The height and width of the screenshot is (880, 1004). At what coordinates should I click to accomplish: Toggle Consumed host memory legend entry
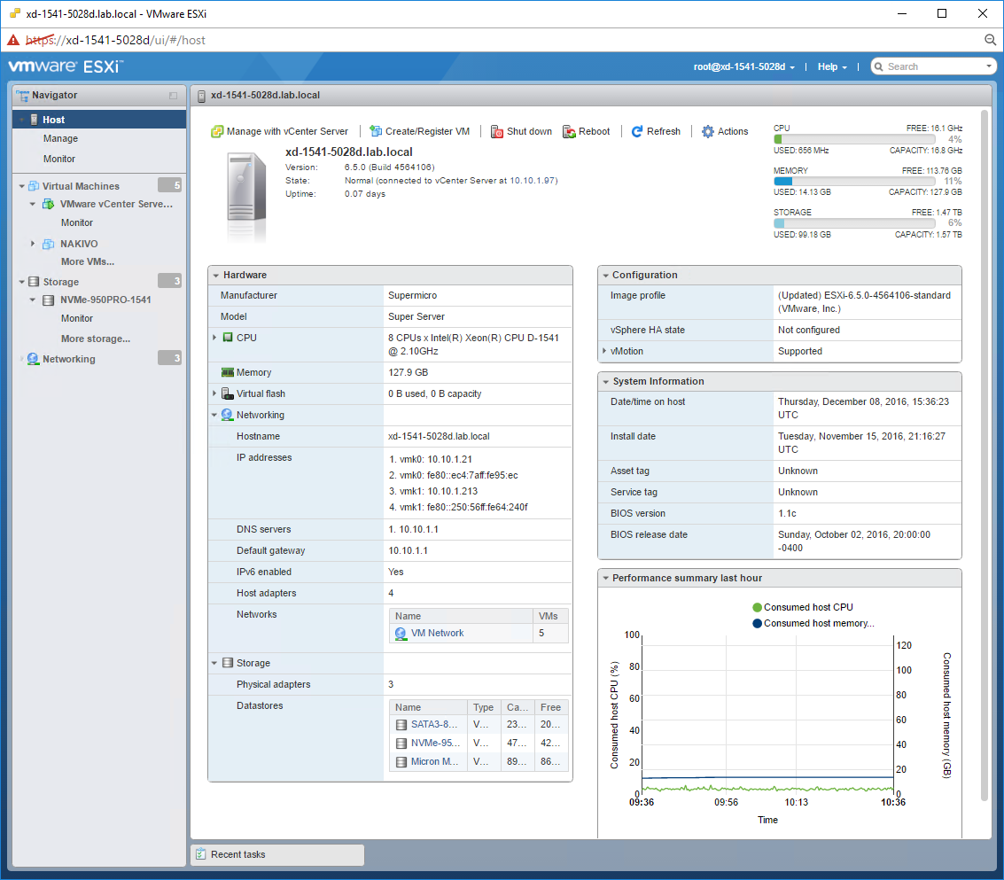pyautogui.click(x=813, y=623)
